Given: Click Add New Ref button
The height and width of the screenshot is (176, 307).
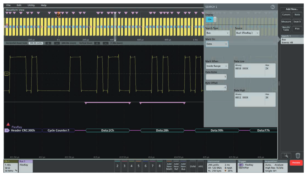Looking at the screenshot, I should click(176, 166).
